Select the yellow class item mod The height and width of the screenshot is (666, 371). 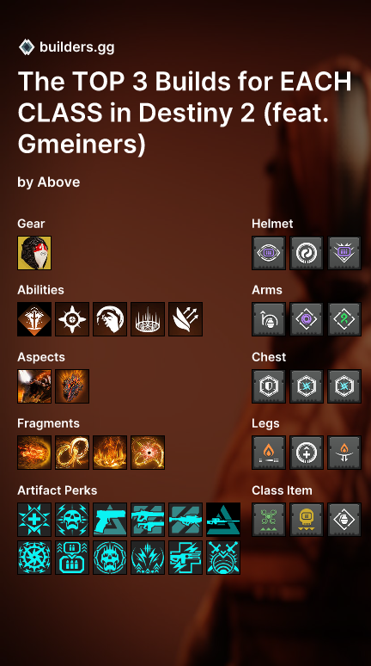click(x=307, y=520)
